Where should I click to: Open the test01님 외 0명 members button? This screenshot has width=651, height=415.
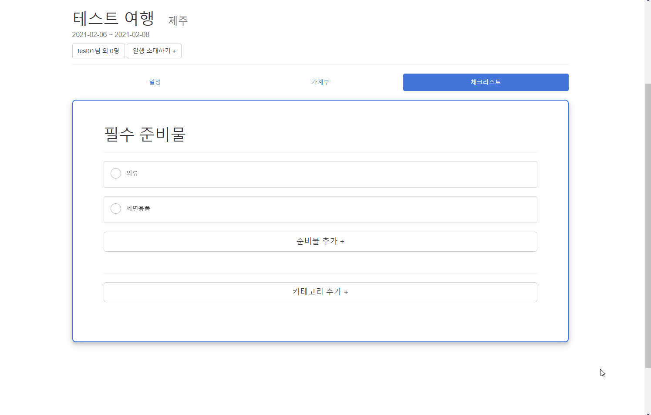pos(98,51)
